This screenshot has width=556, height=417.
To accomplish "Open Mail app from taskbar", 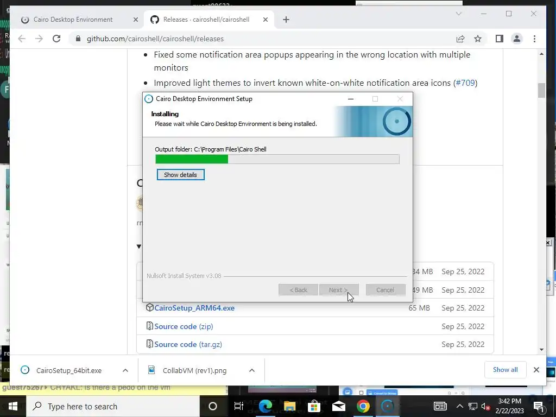I will [339, 406].
